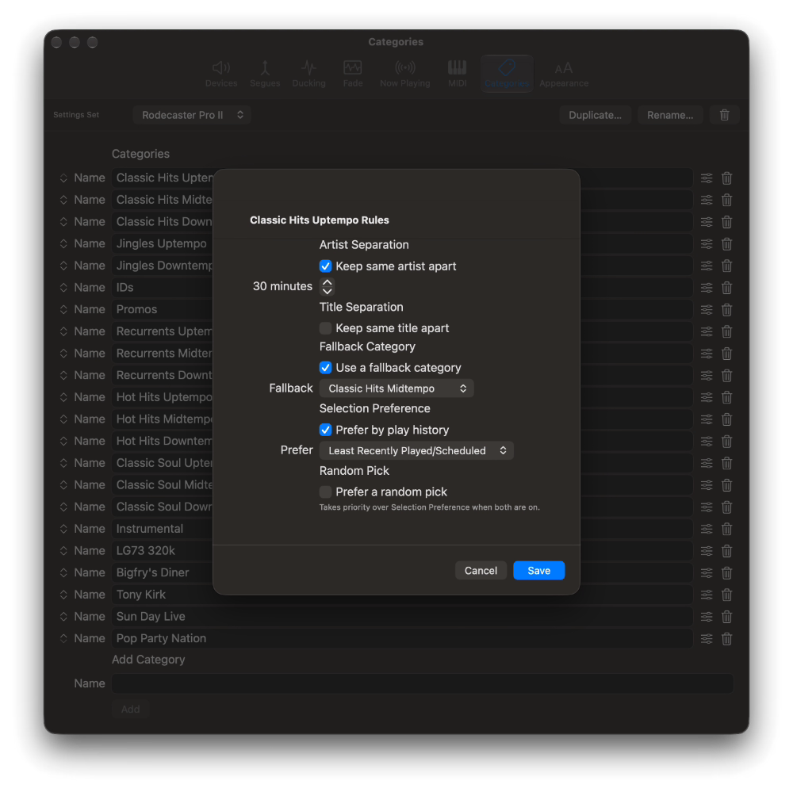This screenshot has height=792, width=793.
Task: Enable Keep same title apart
Action: click(325, 328)
